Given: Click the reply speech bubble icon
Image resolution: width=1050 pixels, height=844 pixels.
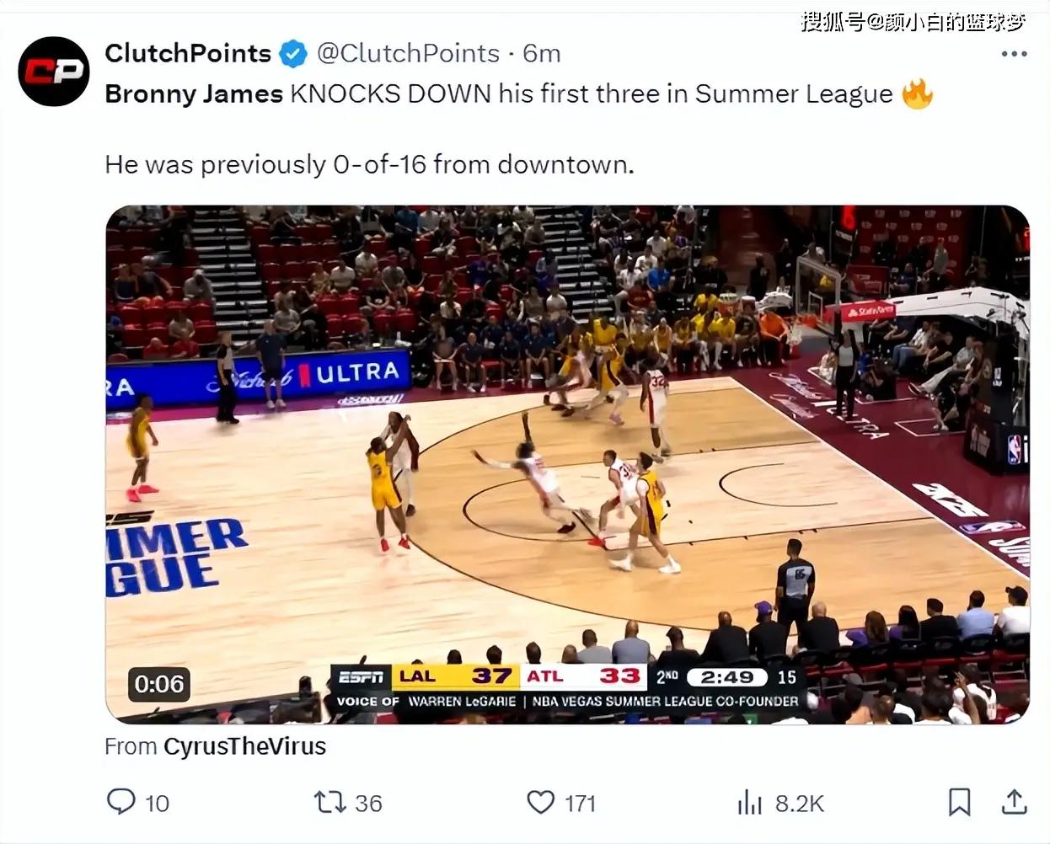Looking at the screenshot, I should (x=121, y=801).
